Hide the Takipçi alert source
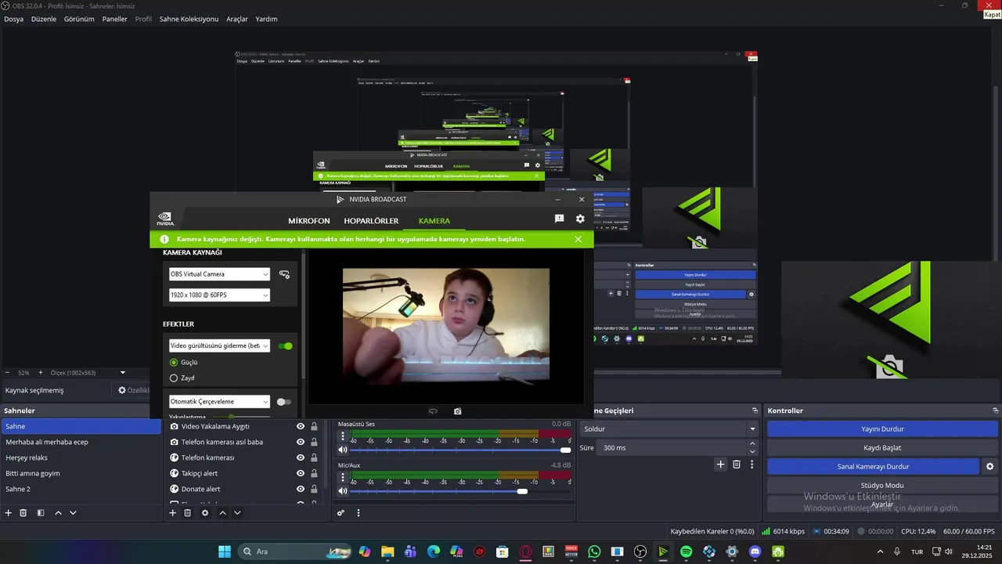This screenshot has width=1002, height=564. (300, 473)
